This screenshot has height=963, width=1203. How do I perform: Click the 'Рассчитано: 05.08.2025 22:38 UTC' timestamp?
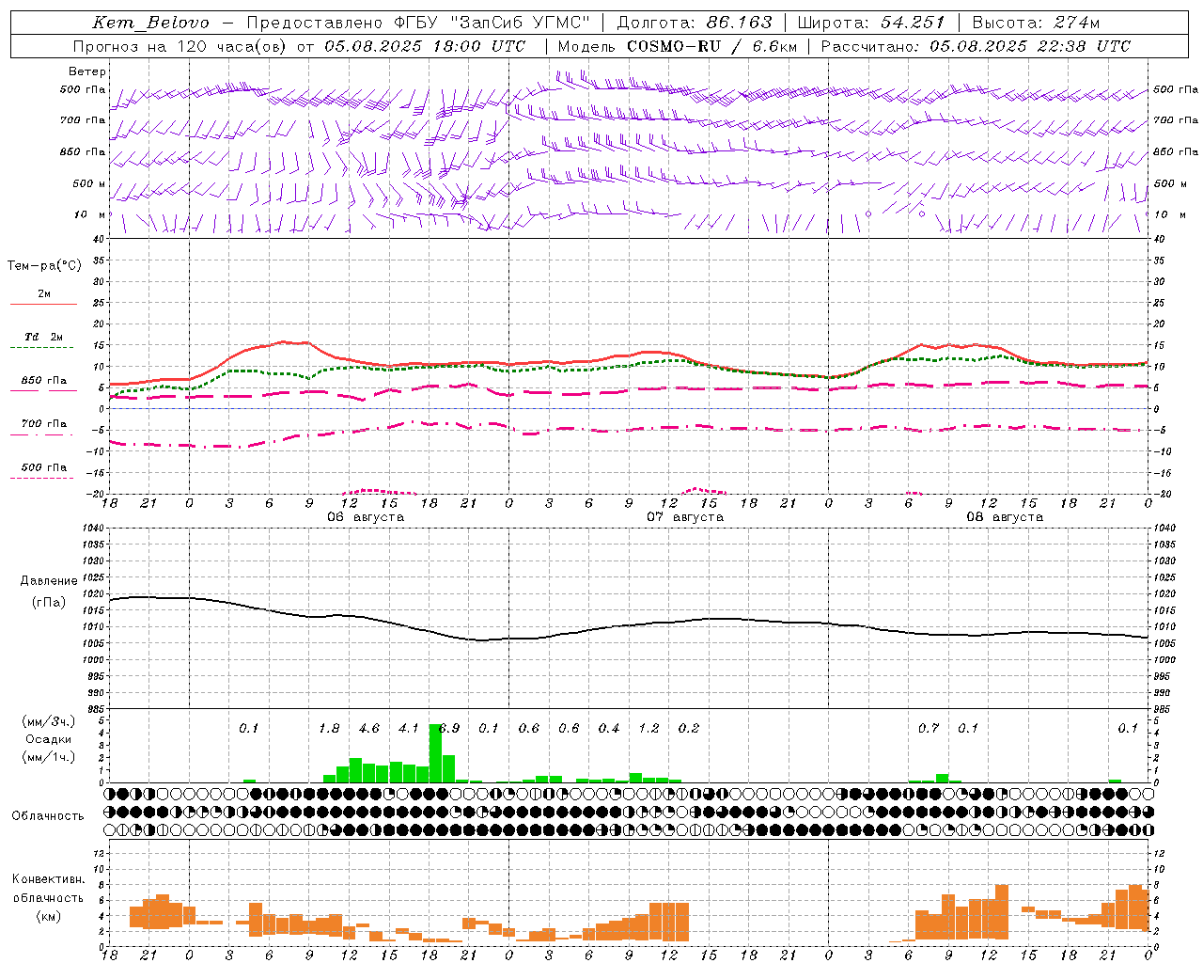(976, 46)
